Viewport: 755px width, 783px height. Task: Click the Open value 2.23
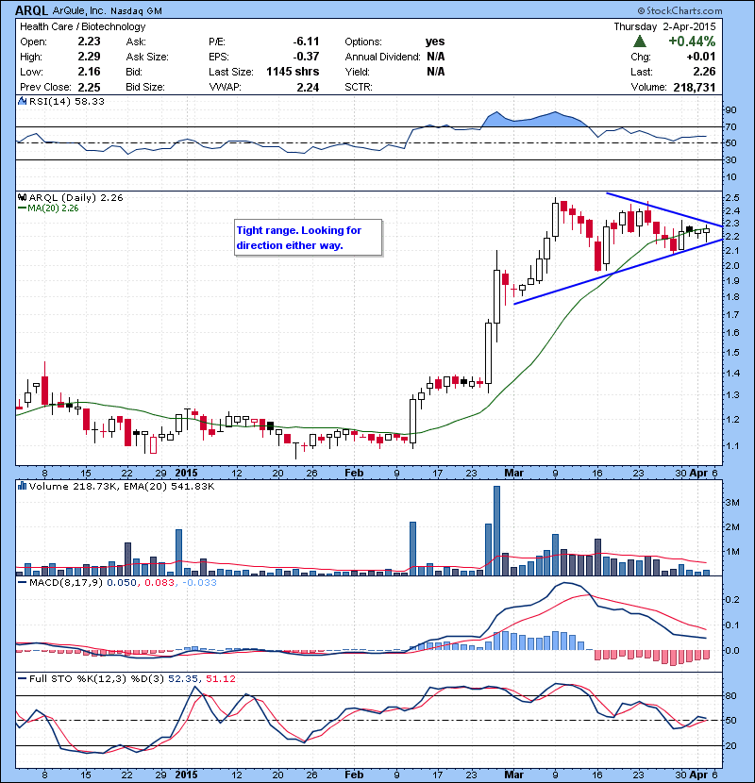[89, 42]
